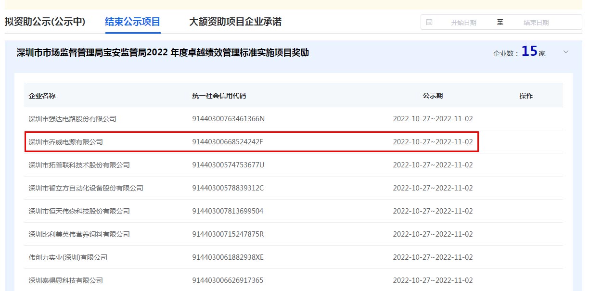
Task: Click 深圳市智立方自动化设备股份有限公司 company name
Action: click(86, 188)
